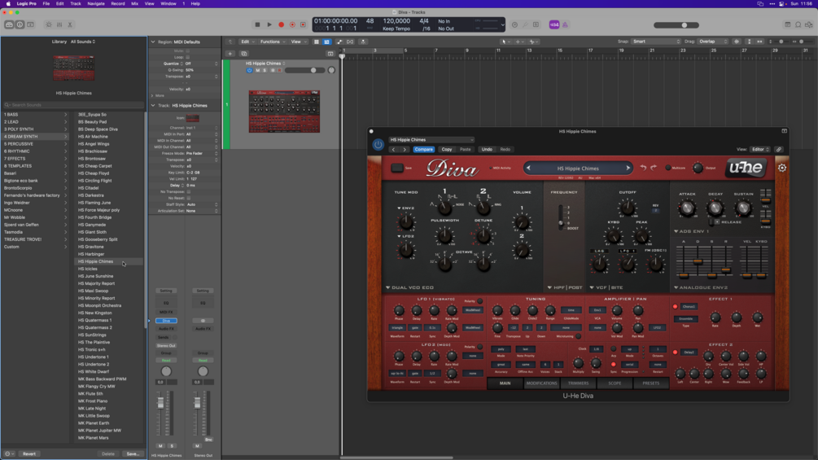Click Diva's undo curved arrow

tap(643, 168)
